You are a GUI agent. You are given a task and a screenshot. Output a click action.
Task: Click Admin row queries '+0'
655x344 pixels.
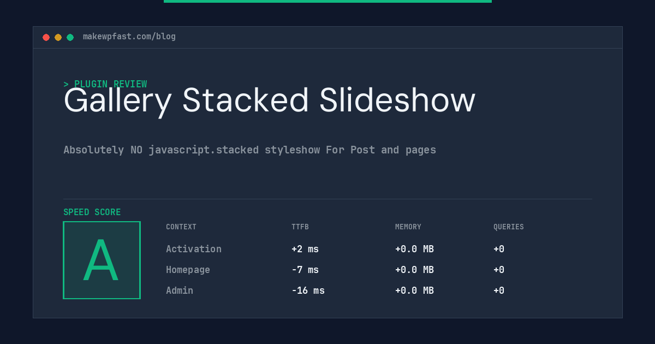click(x=499, y=290)
